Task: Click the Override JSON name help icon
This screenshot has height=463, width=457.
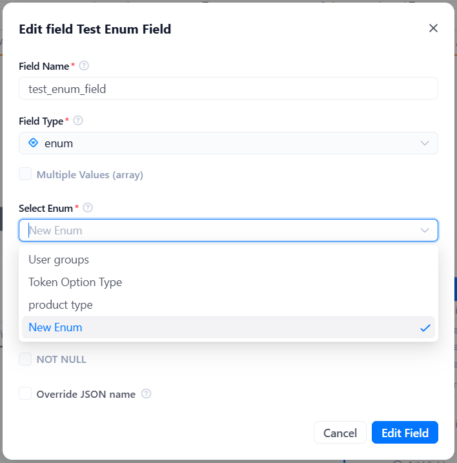Action: (x=146, y=394)
